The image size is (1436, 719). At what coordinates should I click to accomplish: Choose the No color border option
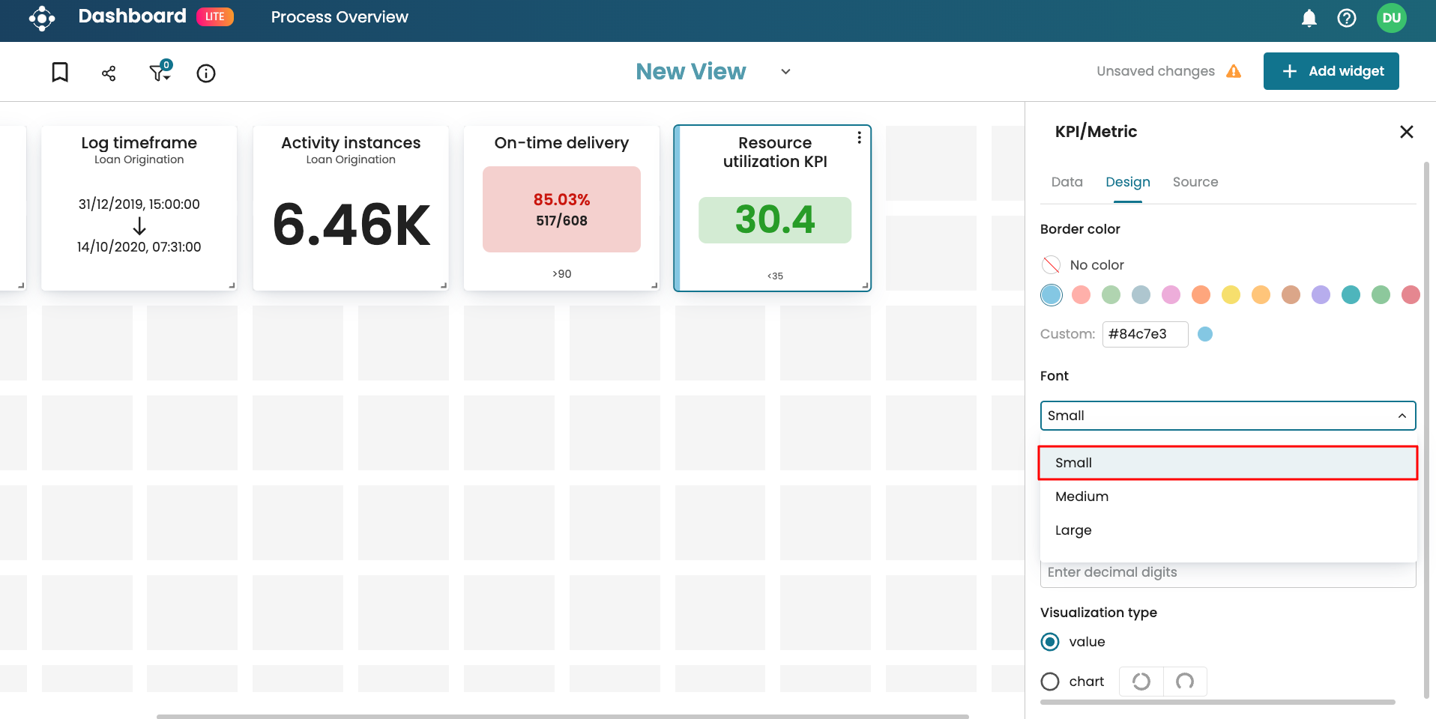click(1052, 265)
